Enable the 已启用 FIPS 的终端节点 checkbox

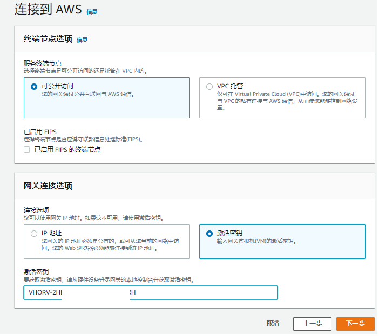click(x=27, y=150)
